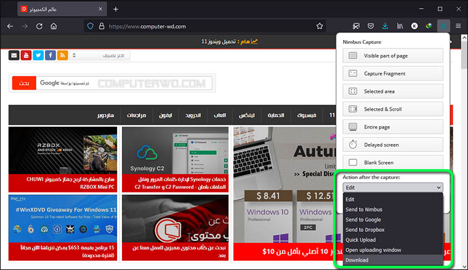This screenshot has height=270, width=468.
Task: Open a Blank Screen
Action: point(393,162)
